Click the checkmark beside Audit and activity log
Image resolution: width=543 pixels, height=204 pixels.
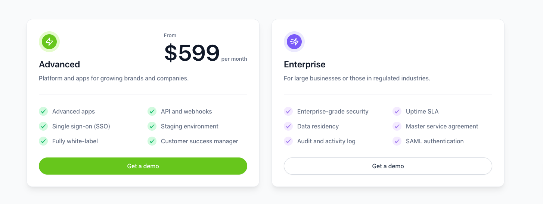pyautogui.click(x=288, y=141)
